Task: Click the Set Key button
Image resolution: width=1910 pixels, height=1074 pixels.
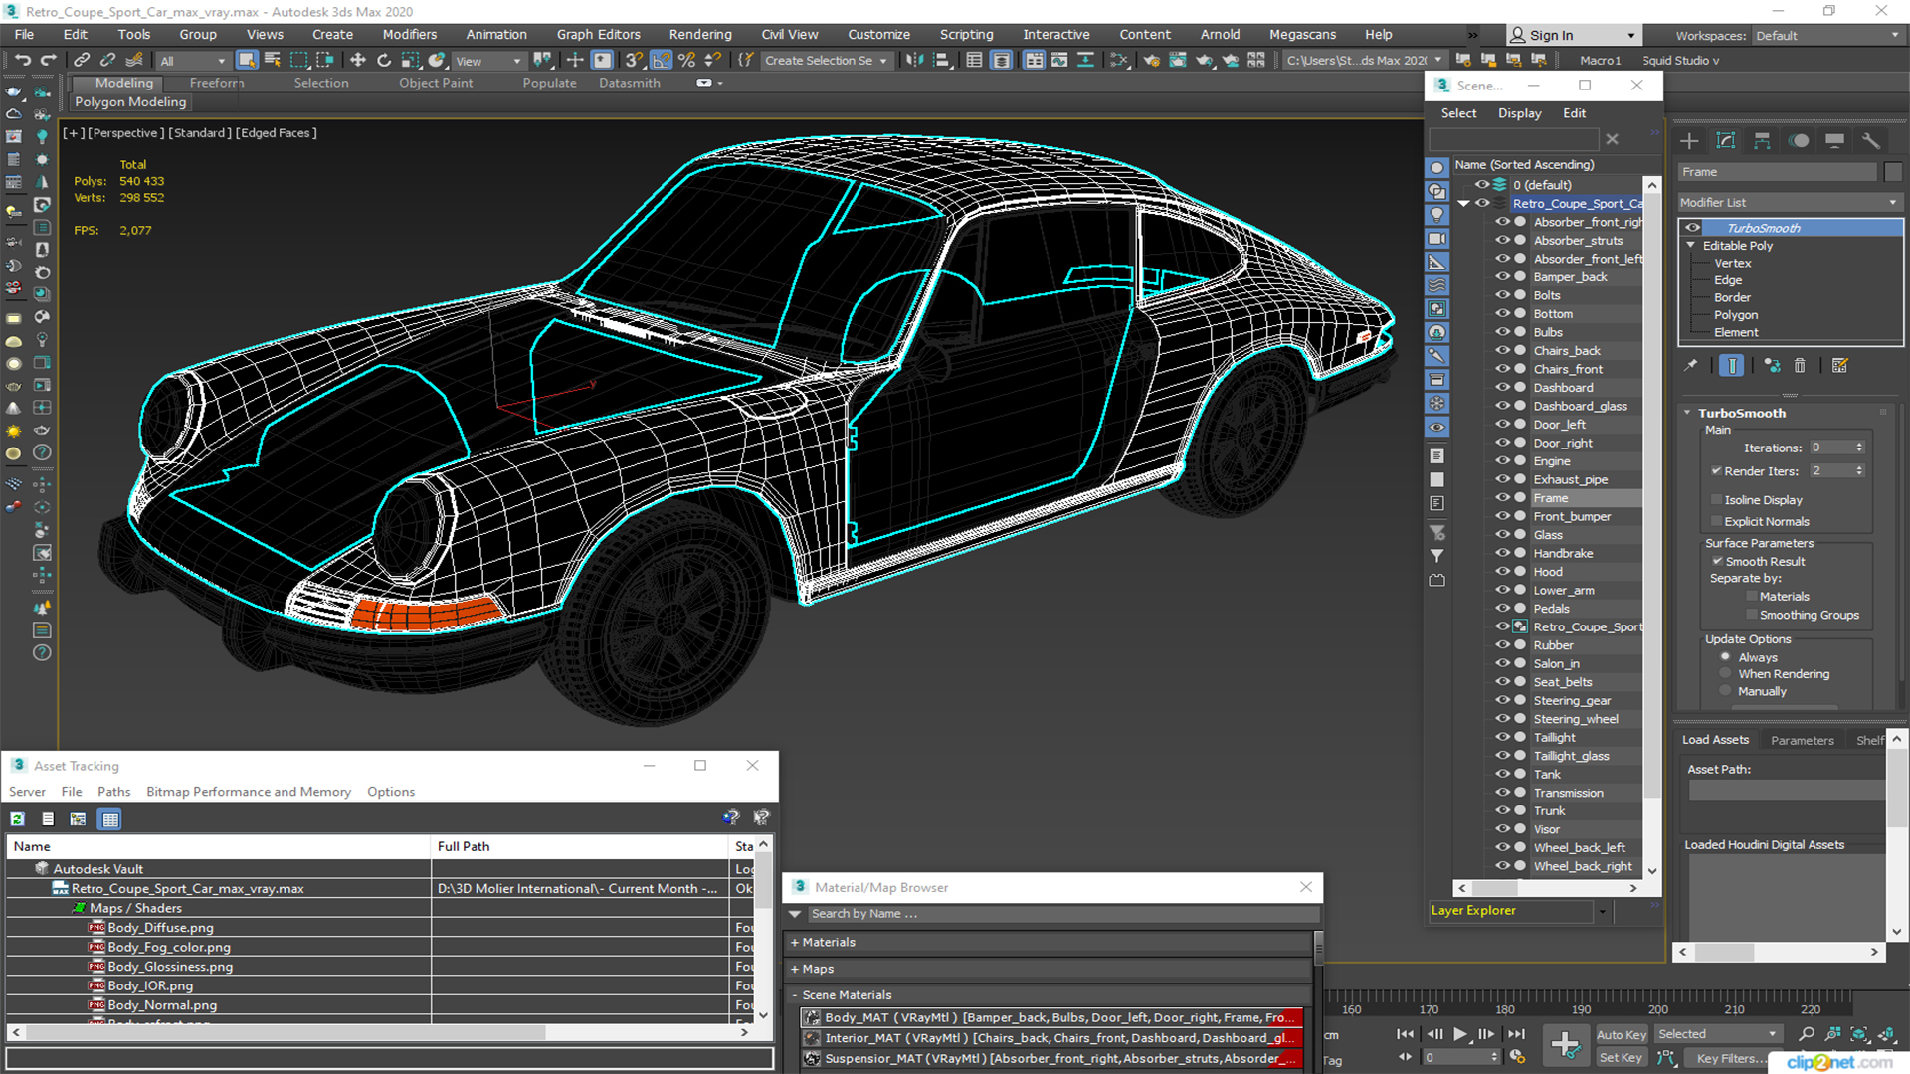Action: 1622,1058
